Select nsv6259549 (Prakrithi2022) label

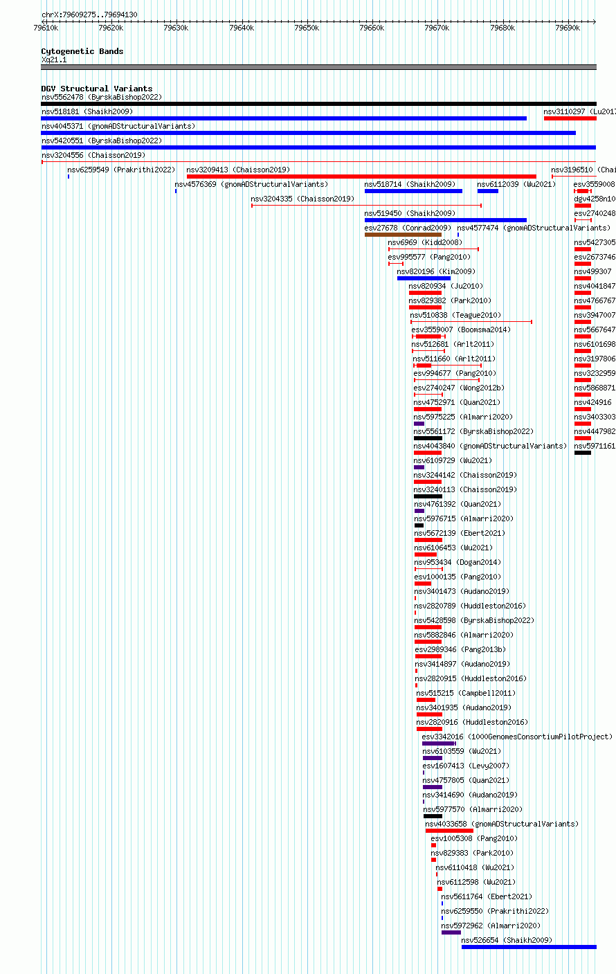(x=121, y=170)
